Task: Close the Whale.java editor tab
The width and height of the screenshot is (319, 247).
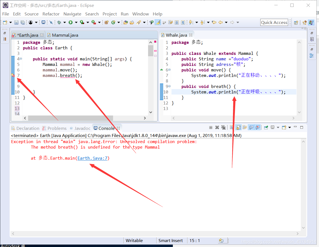Action: 191,35
